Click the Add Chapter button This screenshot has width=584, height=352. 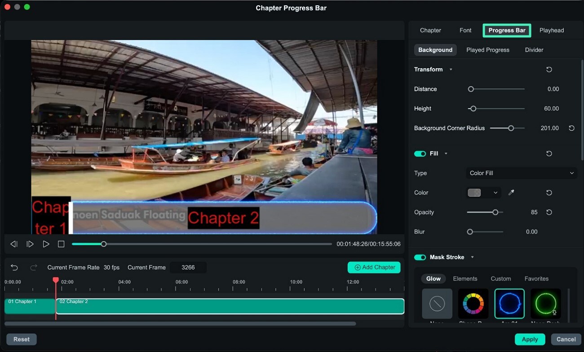pos(374,268)
